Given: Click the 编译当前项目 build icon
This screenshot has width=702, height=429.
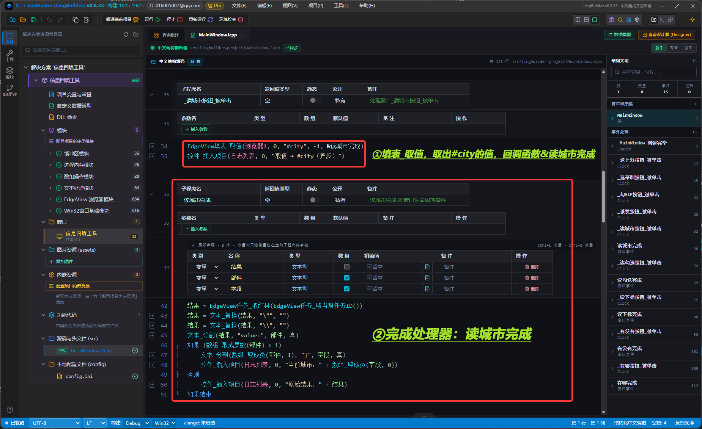Looking at the screenshot, I should click(136, 20).
